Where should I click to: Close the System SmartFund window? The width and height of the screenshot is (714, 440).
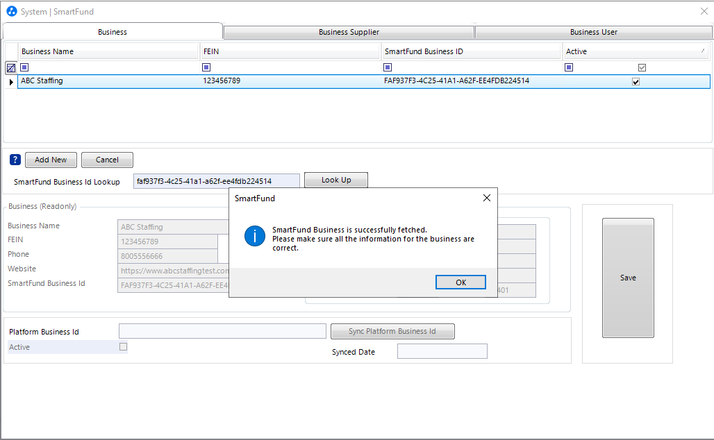tap(704, 11)
